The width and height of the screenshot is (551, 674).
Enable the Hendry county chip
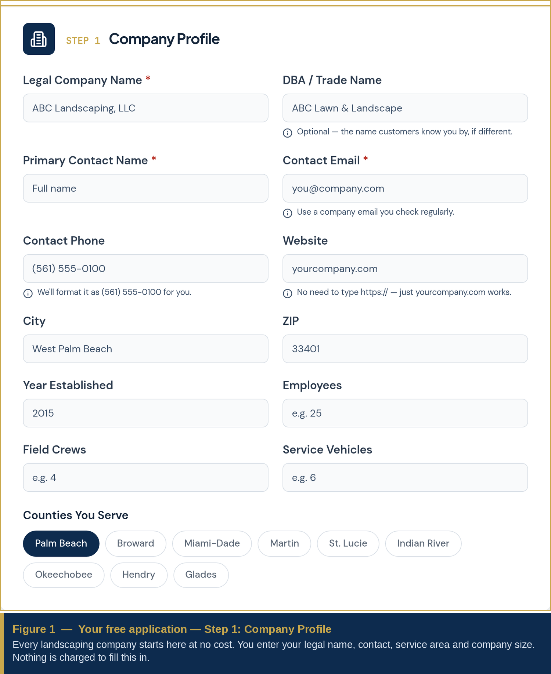pyautogui.click(x=139, y=575)
